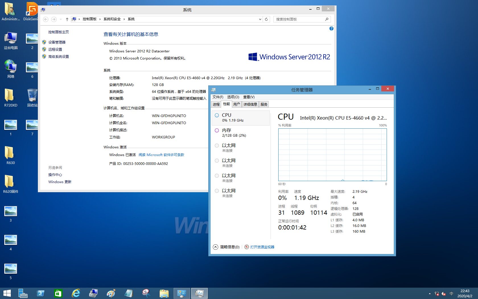Image resolution: width=478 pixels, height=299 pixels.
Task: Open the Windows Store taskbar icon
Action: pyautogui.click(x=58, y=293)
